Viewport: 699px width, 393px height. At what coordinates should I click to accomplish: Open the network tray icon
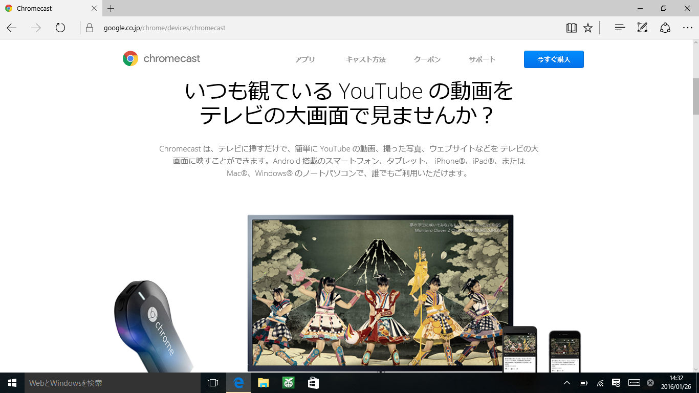click(x=600, y=383)
